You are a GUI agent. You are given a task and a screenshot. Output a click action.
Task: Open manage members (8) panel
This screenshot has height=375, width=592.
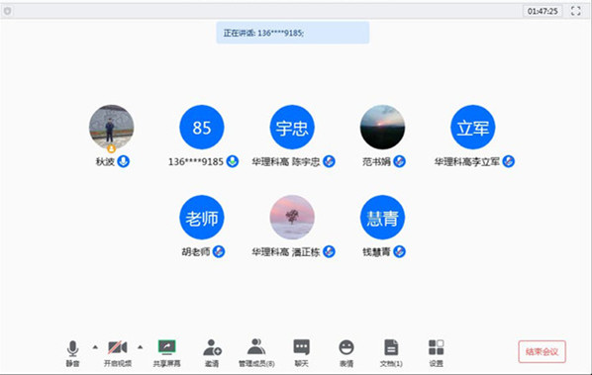pyautogui.click(x=256, y=346)
